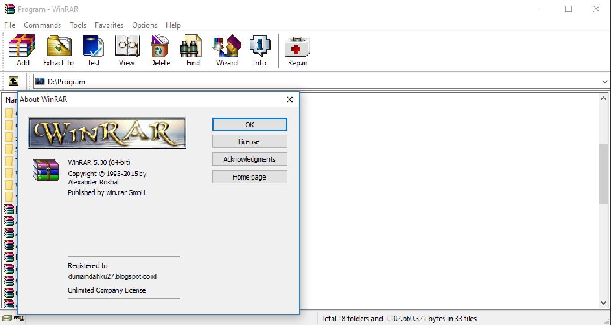Viewport: 612px width, 325px height.
Task: Click the Test archive icon
Action: point(93,50)
